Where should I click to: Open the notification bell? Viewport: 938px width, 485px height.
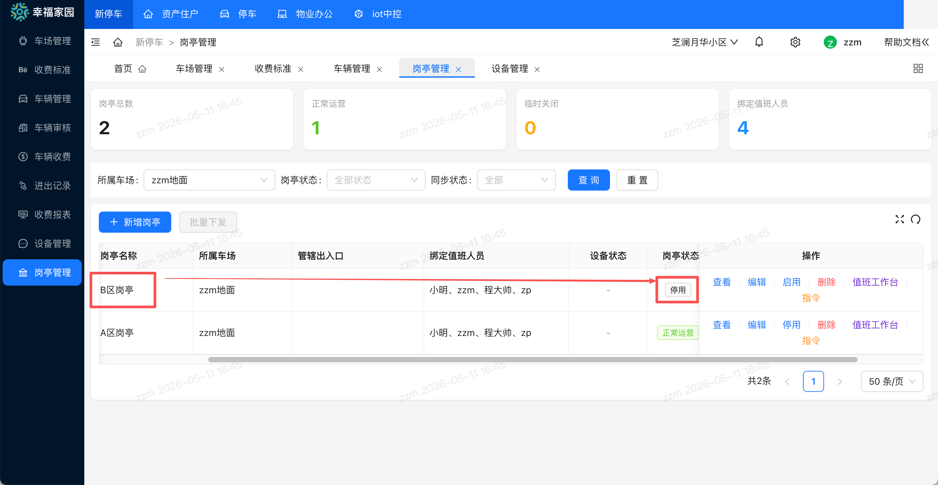pos(759,42)
